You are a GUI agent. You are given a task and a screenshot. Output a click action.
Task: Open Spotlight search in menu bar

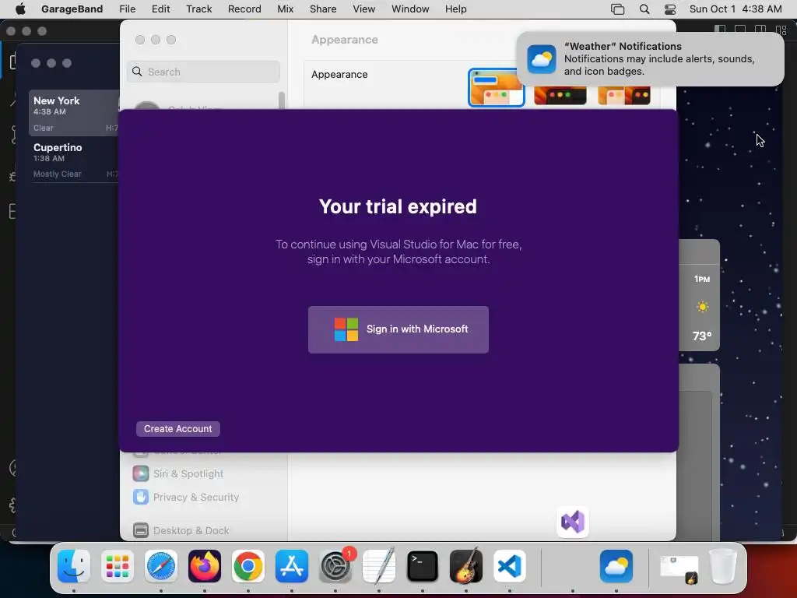(644, 9)
